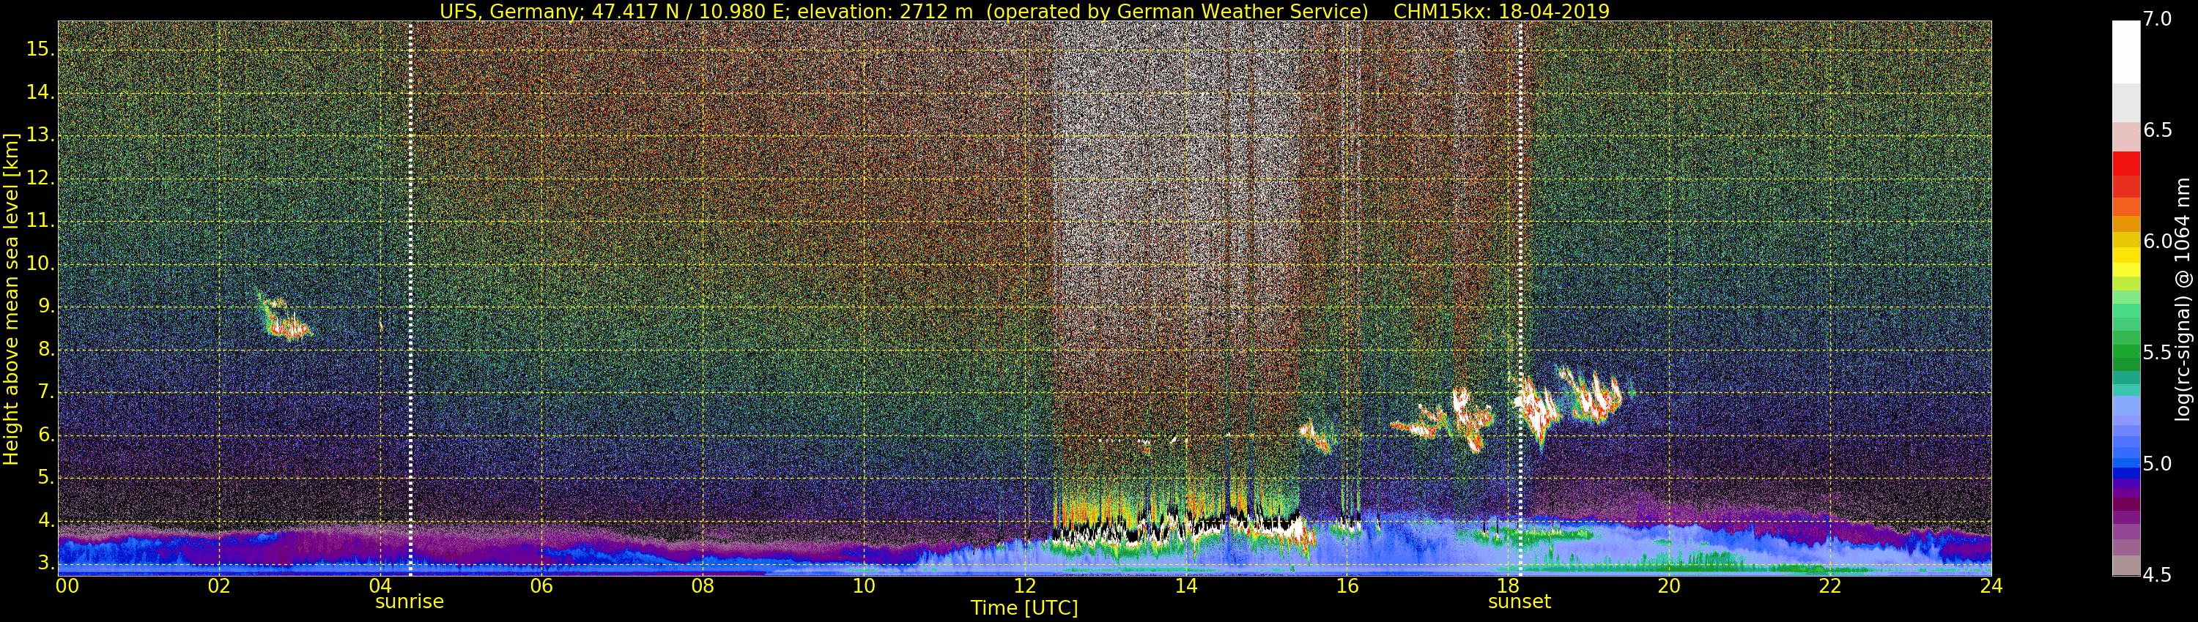Click the '18' tick label on the time axis
This screenshot has width=2198, height=622.
(x=1509, y=585)
